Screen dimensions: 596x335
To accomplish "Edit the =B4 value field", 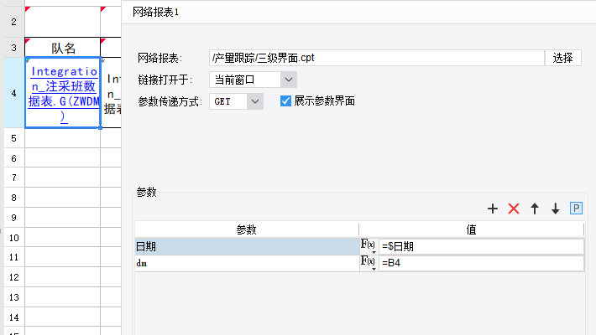I will 481,263.
